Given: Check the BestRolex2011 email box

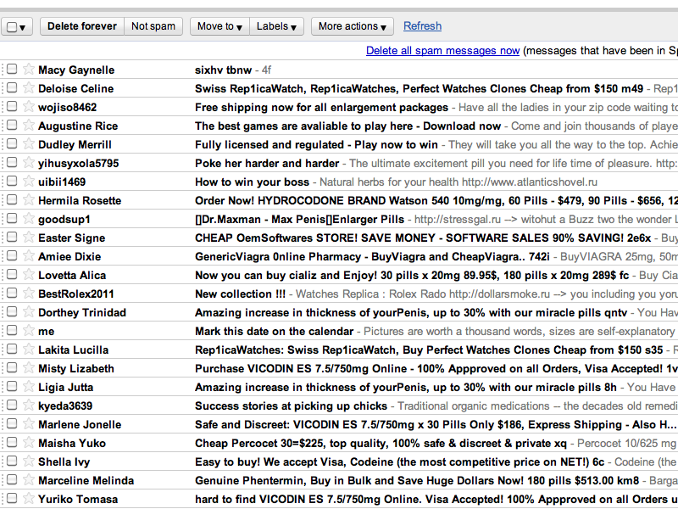Looking at the screenshot, I should [12, 293].
